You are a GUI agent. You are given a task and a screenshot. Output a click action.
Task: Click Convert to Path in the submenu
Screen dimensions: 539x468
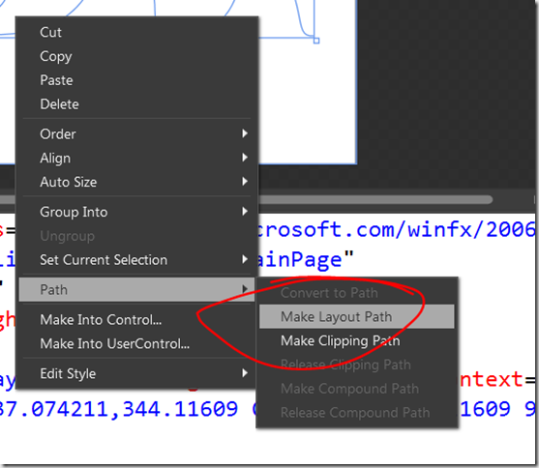point(356,293)
